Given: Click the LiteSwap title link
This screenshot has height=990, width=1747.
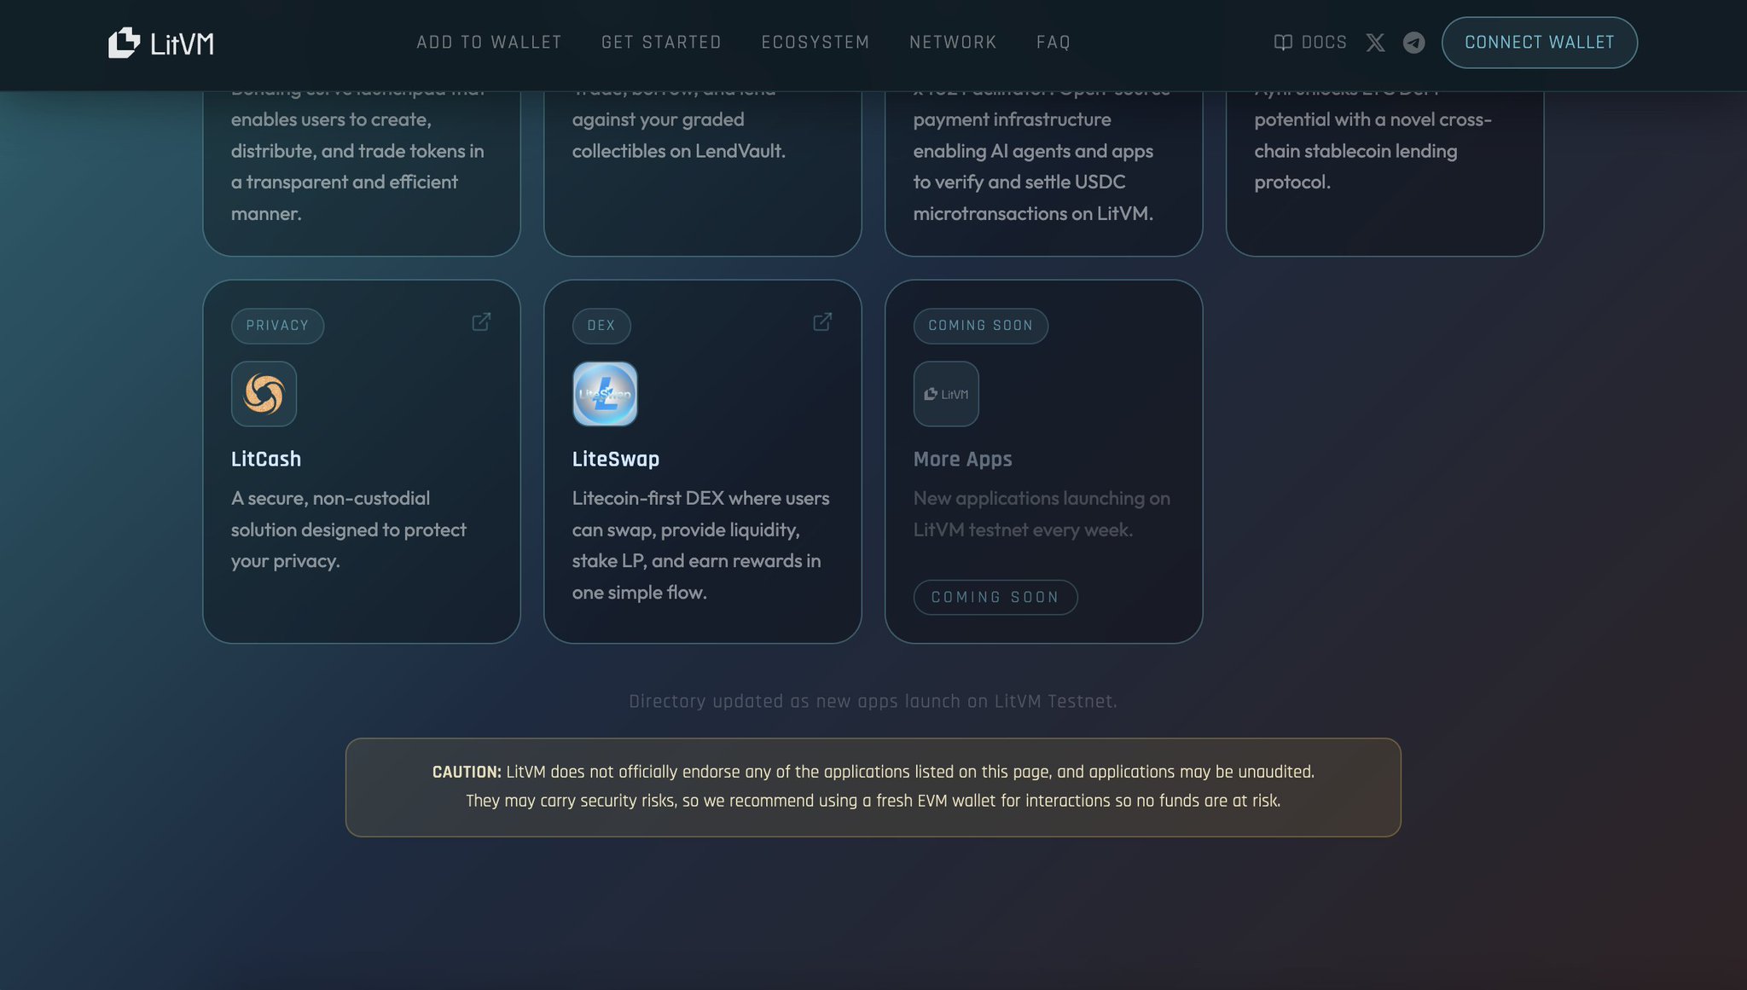Looking at the screenshot, I should (x=615, y=459).
